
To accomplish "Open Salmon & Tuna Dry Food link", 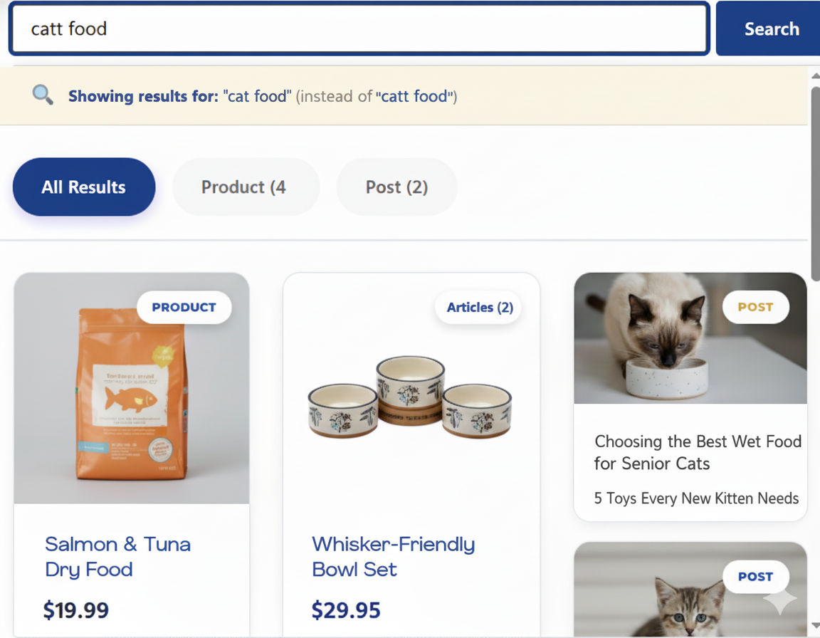I will click(x=117, y=557).
